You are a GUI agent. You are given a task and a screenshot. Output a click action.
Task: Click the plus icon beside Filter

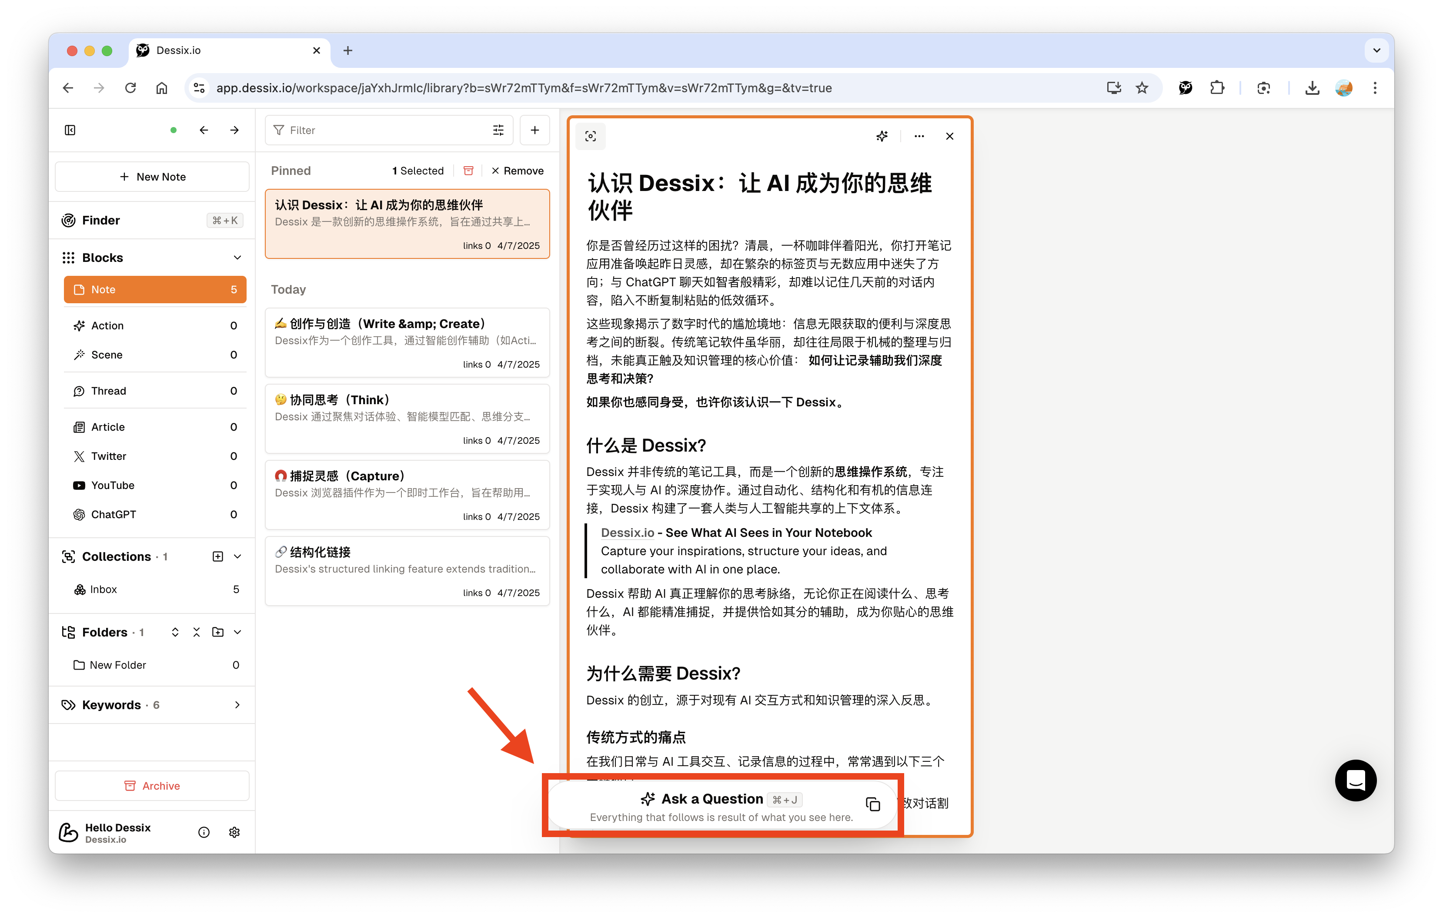pyautogui.click(x=534, y=130)
